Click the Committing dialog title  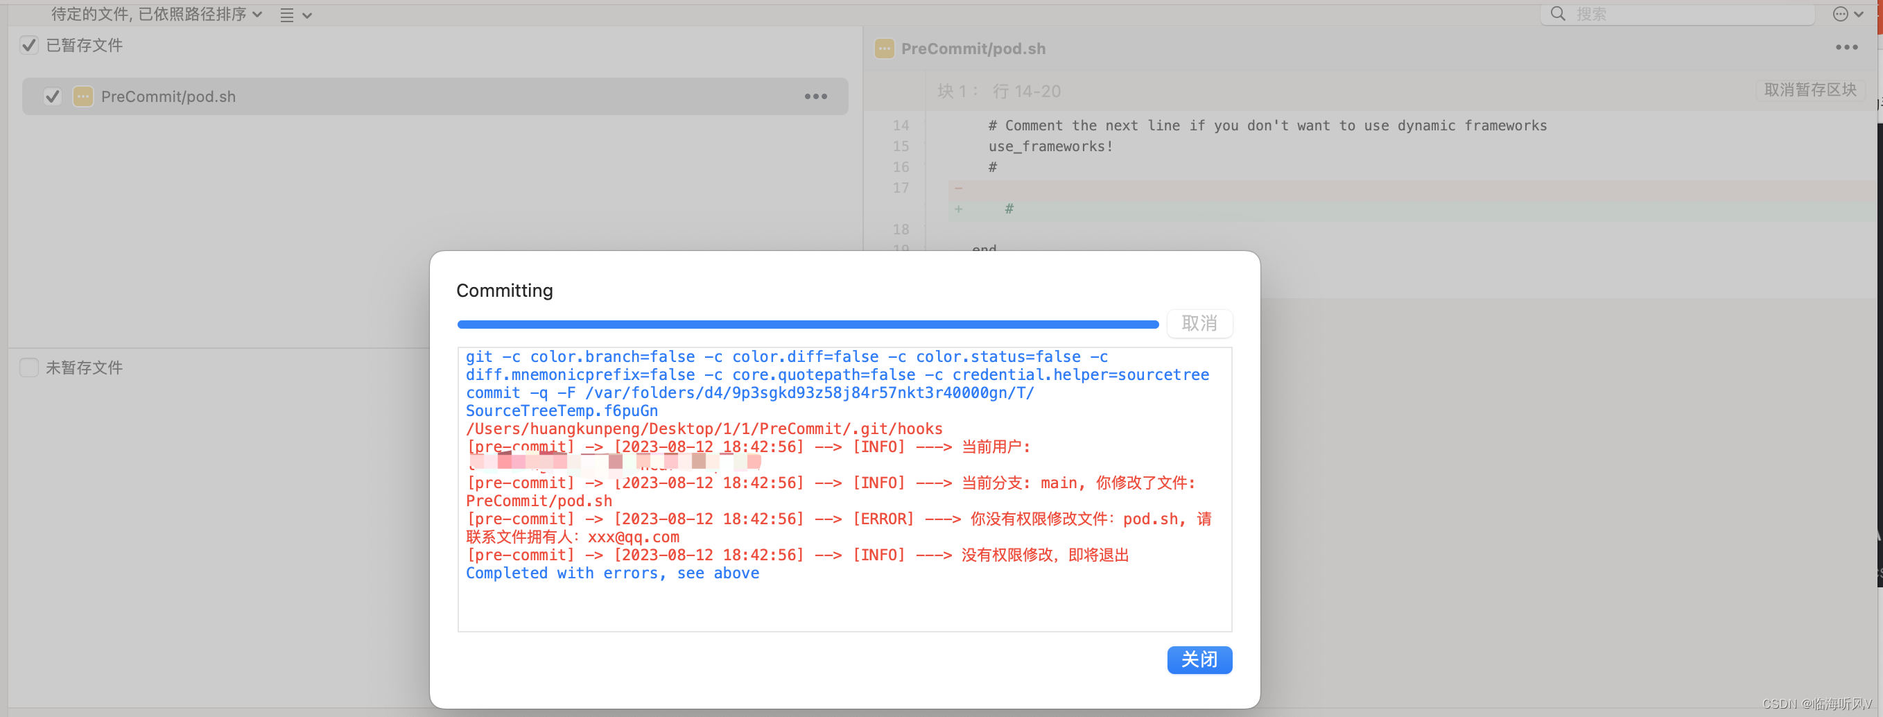[505, 291]
